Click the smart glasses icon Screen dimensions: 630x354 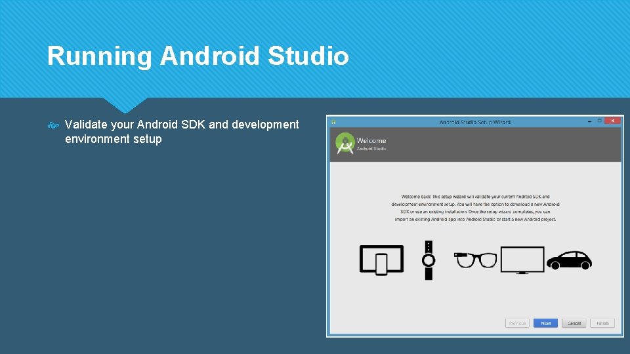(x=475, y=260)
